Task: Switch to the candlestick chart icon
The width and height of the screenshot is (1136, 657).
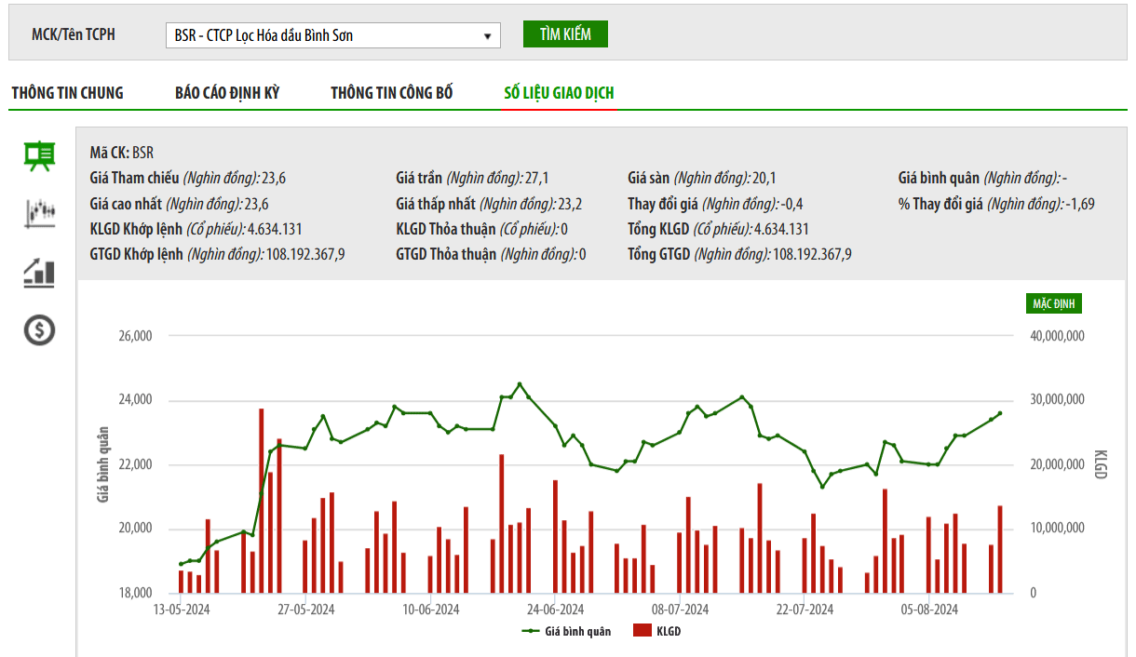Action: point(39,213)
